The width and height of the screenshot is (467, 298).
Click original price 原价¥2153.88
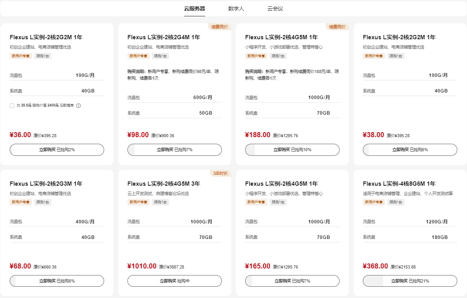(403, 267)
